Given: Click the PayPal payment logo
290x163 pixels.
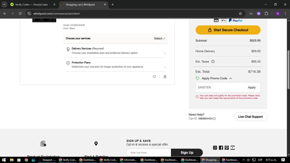Looking at the screenshot, I should point(236,20).
